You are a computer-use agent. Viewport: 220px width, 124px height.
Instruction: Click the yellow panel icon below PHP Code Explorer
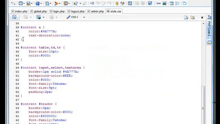click(209, 42)
